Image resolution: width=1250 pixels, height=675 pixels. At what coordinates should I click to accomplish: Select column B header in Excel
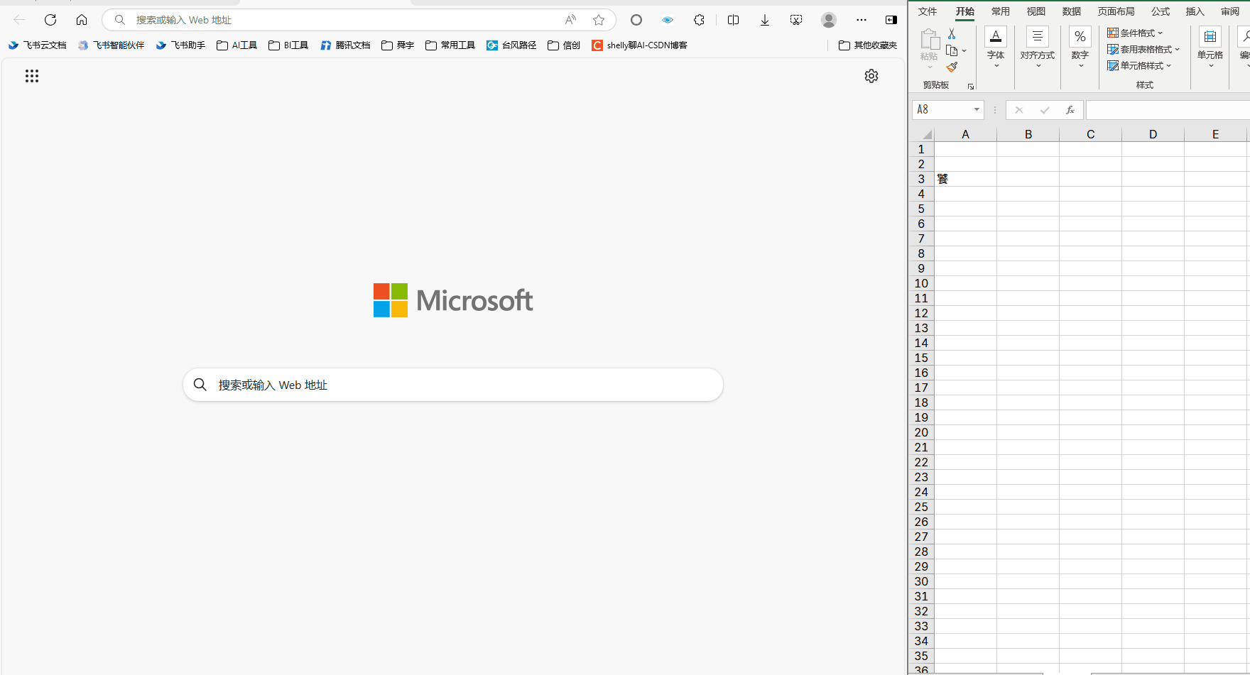(x=1028, y=134)
